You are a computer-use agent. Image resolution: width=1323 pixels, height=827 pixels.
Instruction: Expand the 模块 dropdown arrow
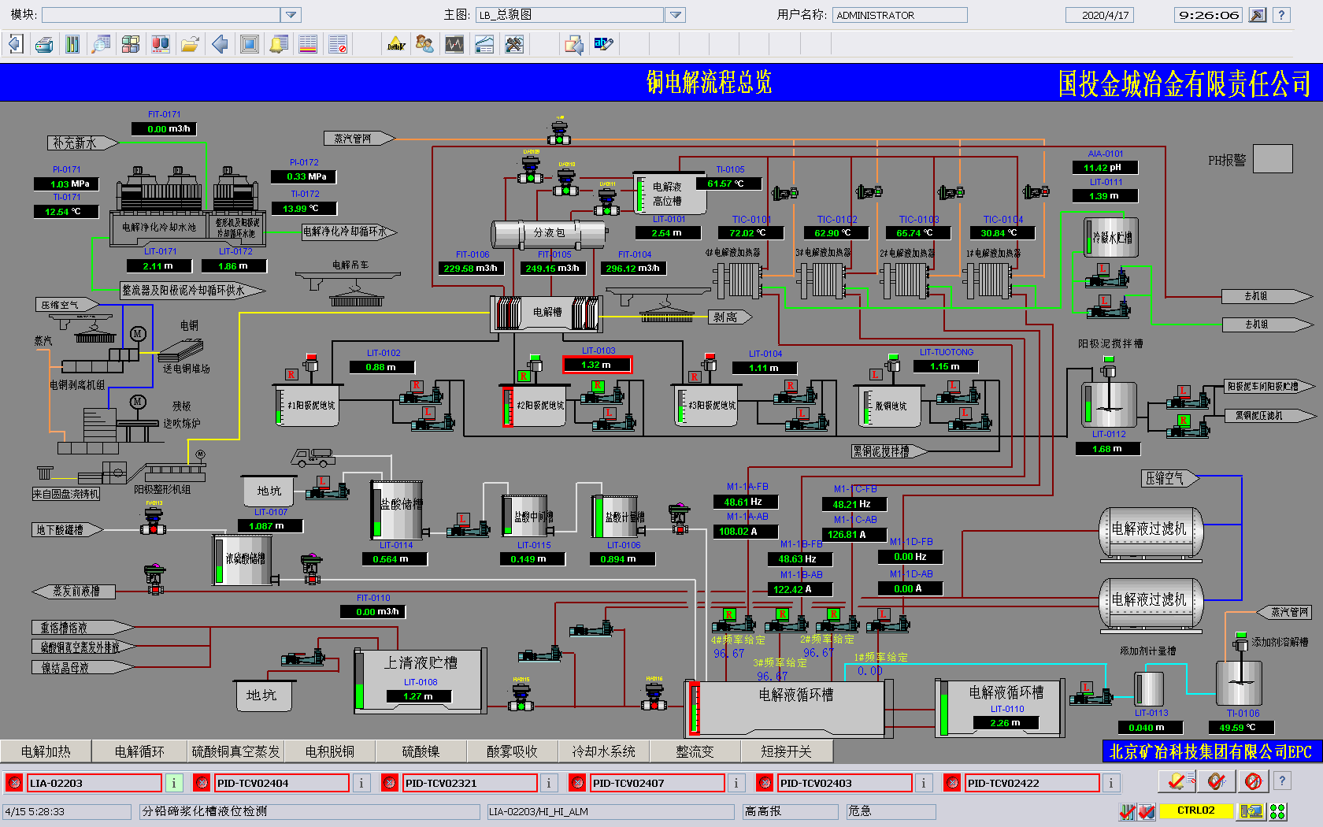click(291, 15)
